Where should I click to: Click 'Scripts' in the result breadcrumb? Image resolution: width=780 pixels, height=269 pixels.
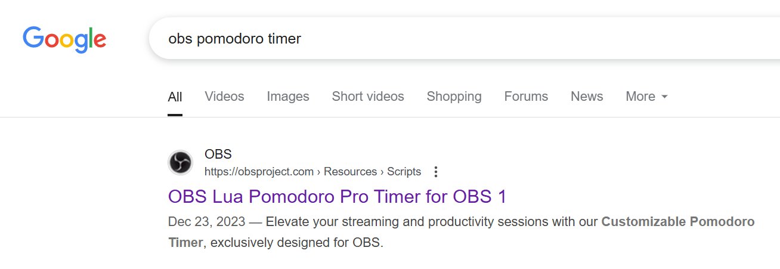(404, 172)
